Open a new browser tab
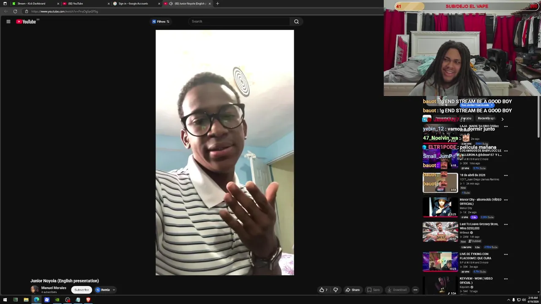 coord(217,3)
